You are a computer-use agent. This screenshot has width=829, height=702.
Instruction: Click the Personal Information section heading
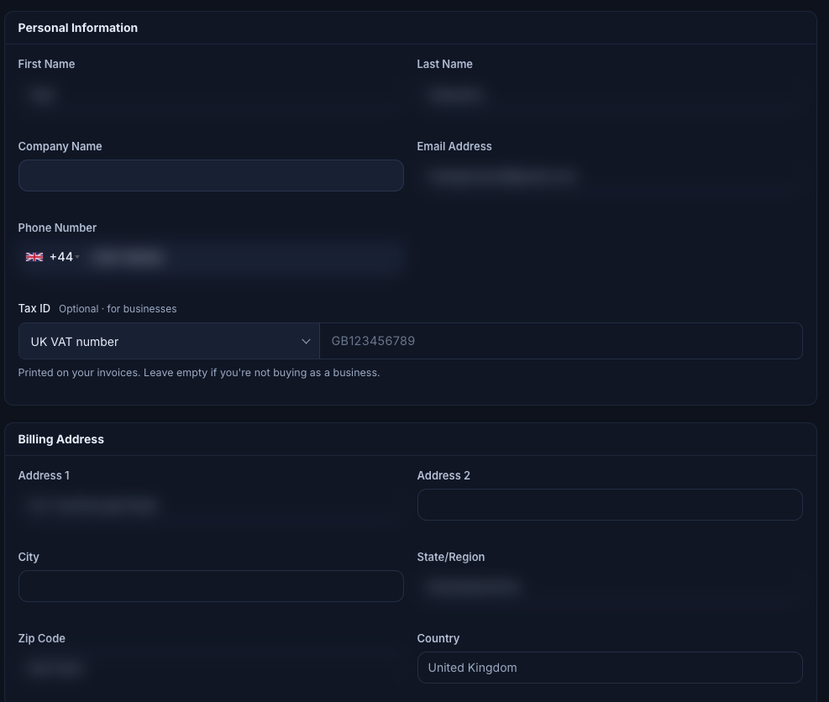click(x=78, y=28)
